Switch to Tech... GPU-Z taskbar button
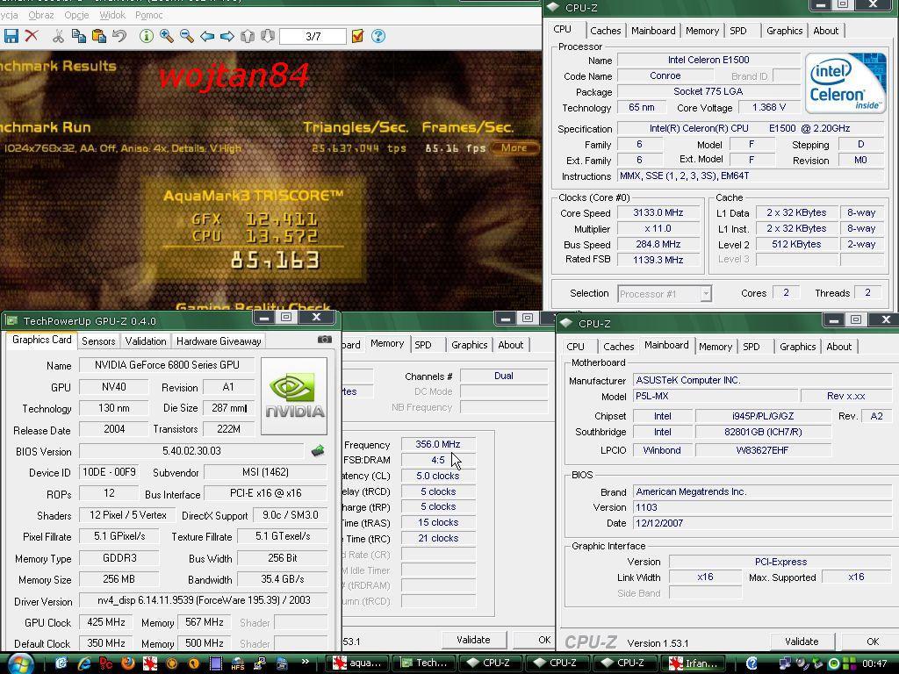 point(424,663)
